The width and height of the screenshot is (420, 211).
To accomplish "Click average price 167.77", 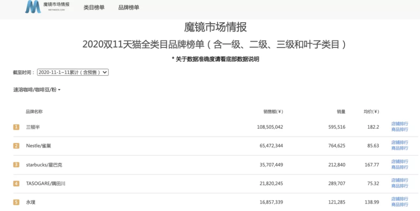I will [x=372, y=165].
